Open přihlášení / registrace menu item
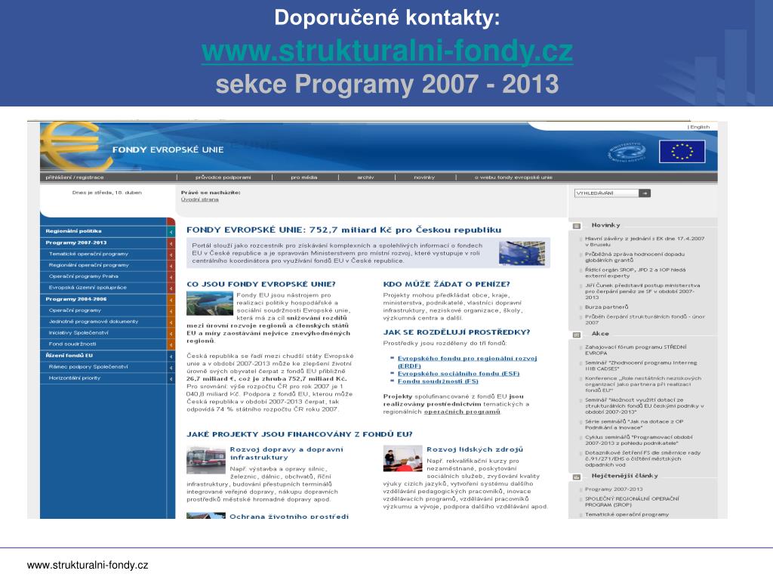The image size is (773, 580). pos(75,177)
